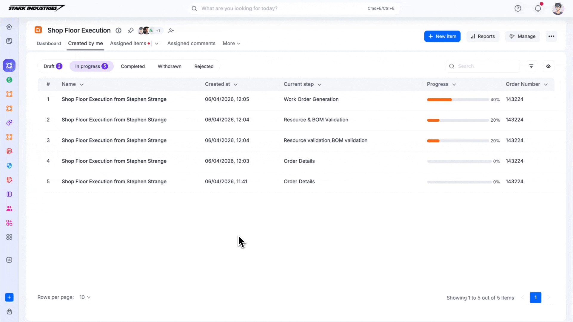Select the Draft status filter
This screenshot has height=322, width=573.
tap(53, 66)
